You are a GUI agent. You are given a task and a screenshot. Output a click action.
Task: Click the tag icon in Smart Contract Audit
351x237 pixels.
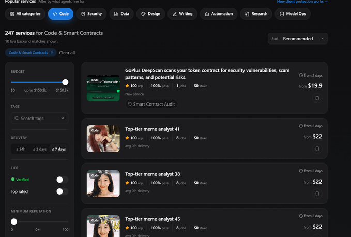(x=130, y=104)
